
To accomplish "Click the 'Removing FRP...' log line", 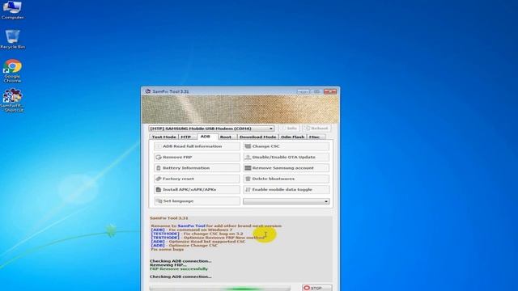I will pos(168,265).
